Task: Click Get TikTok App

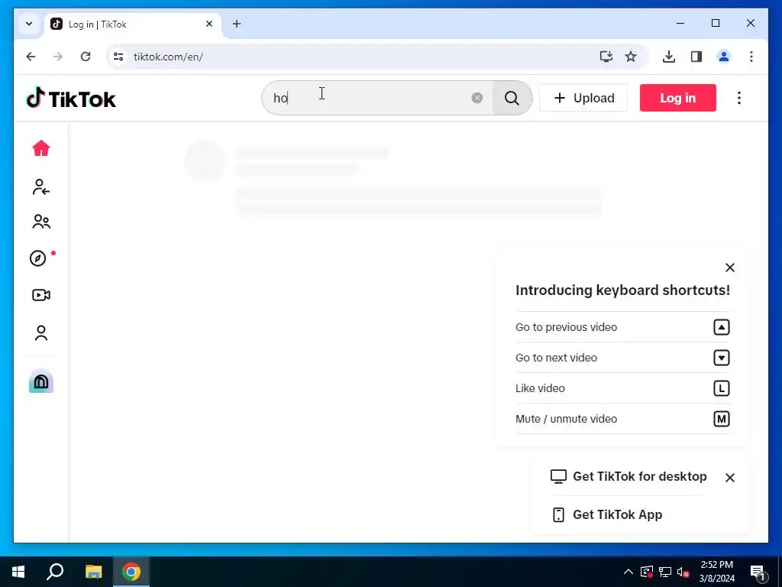Action: (607, 514)
